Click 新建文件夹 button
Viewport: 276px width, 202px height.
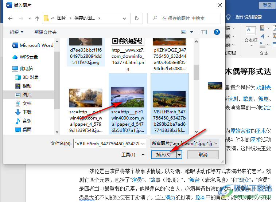point(46,32)
